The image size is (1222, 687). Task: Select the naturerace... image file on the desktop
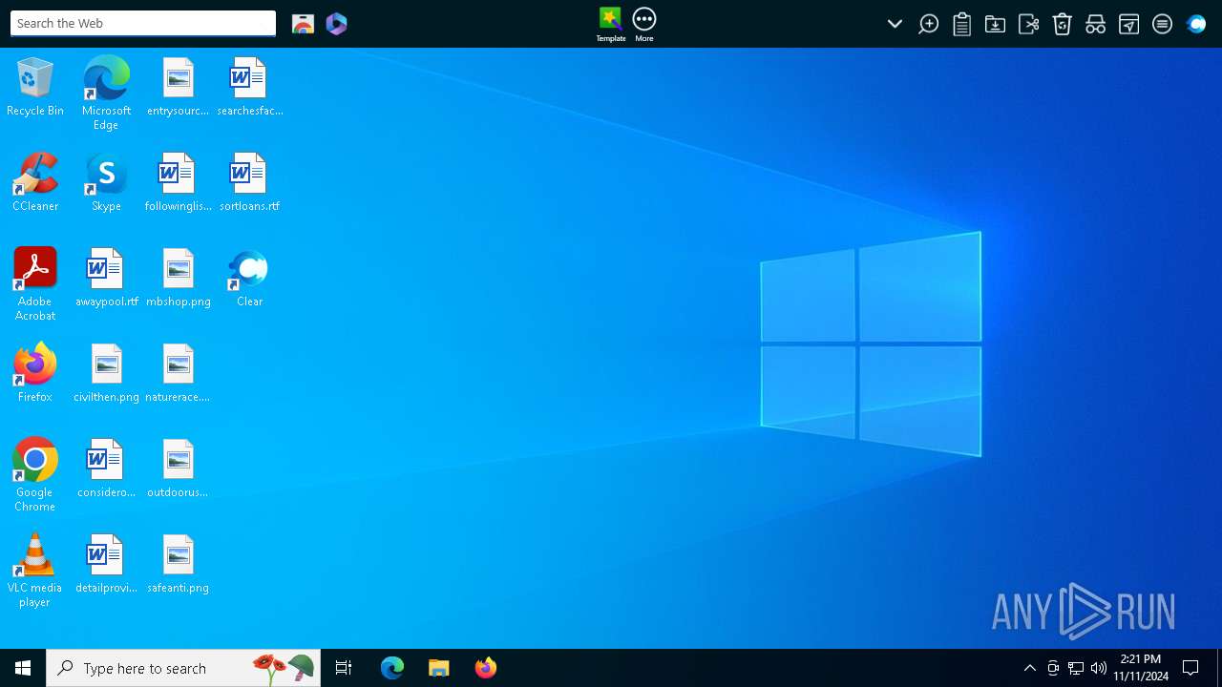pyautogui.click(x=178, y=372)
